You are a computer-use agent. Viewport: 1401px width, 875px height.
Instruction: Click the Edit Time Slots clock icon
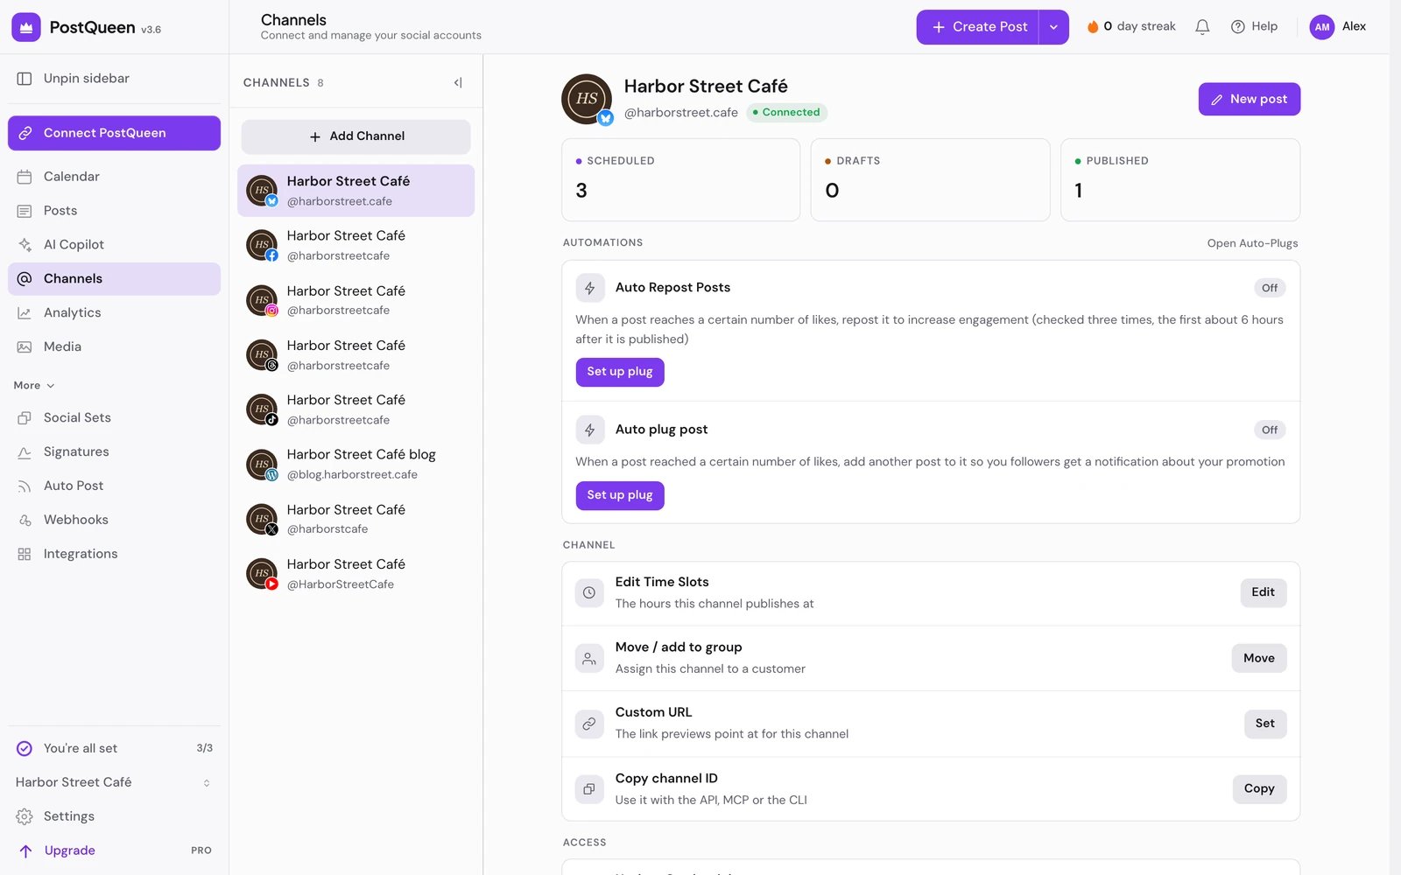click(x=589, y=593)
